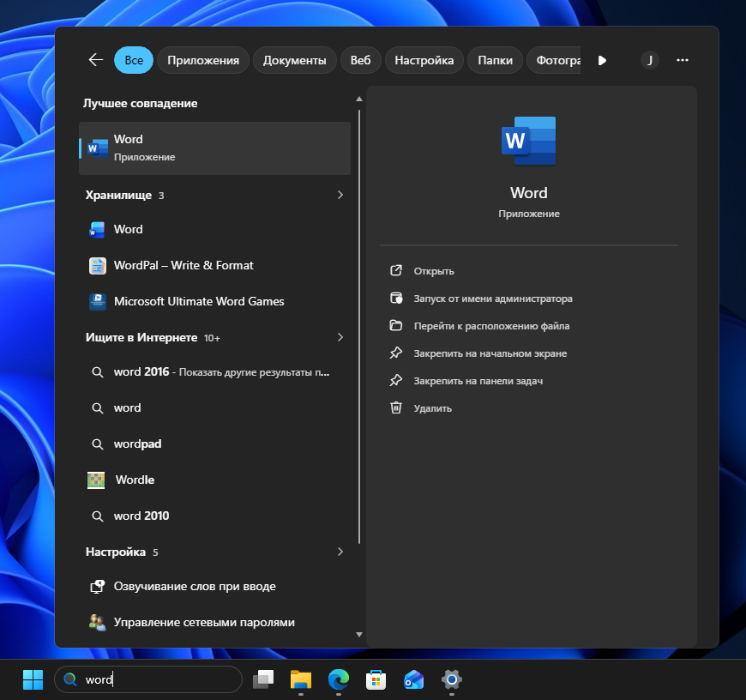Open the WordPal – Write & Format icon

(x=97, y=266)
